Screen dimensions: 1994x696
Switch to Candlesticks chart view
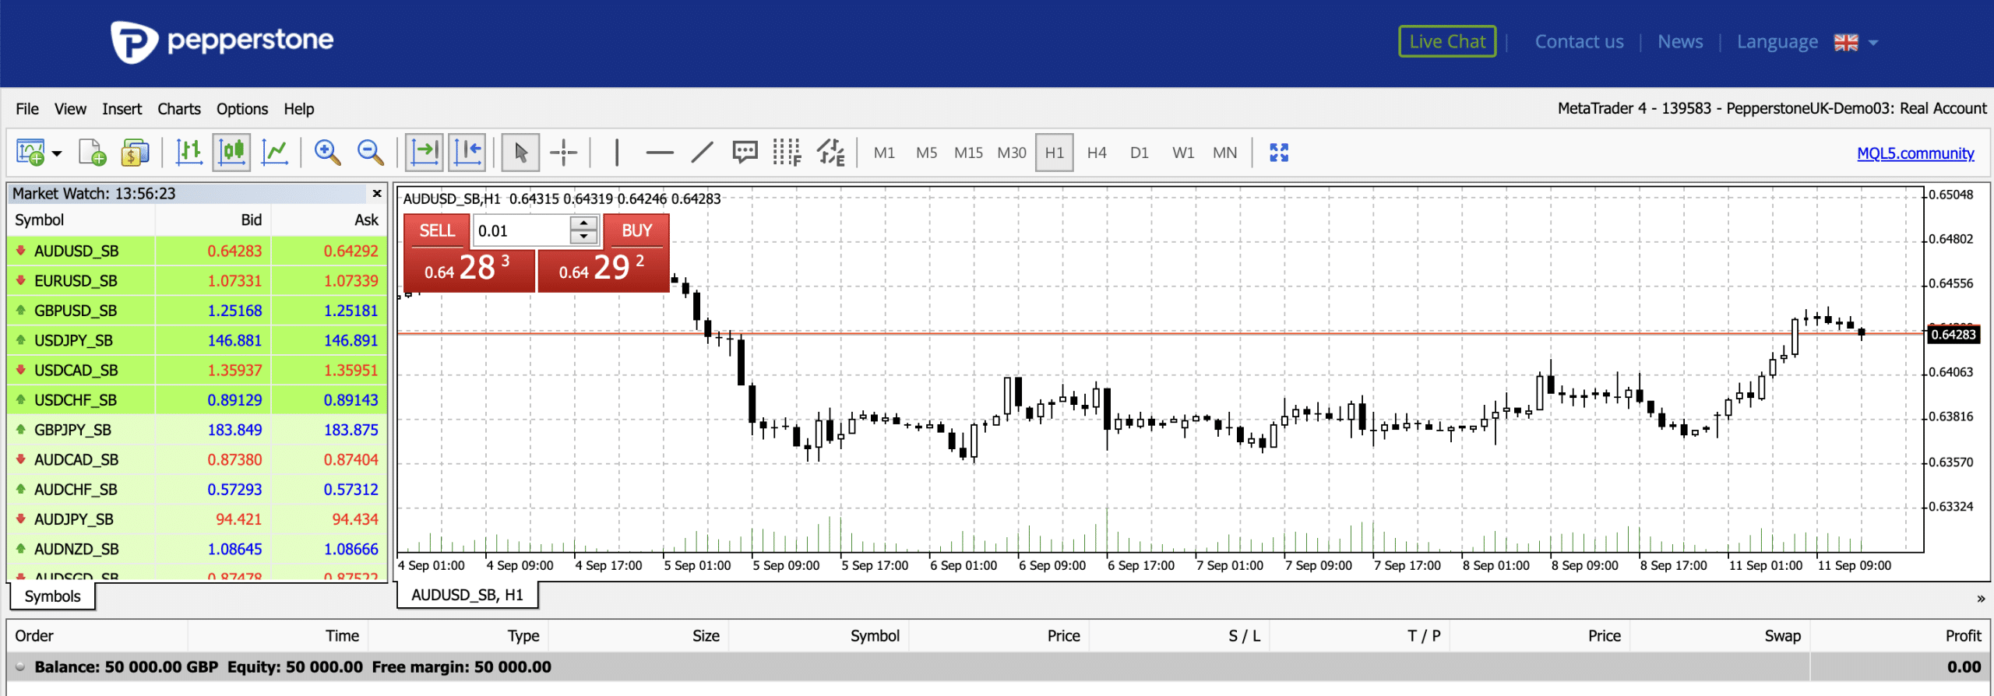tap(232, 153)
